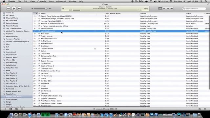
Task: Switch to song list view
Action: [160, 9]
